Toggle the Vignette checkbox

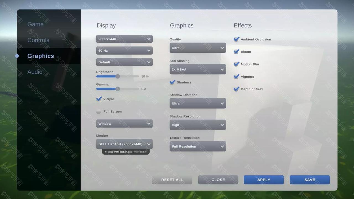[x=236, y=77]
